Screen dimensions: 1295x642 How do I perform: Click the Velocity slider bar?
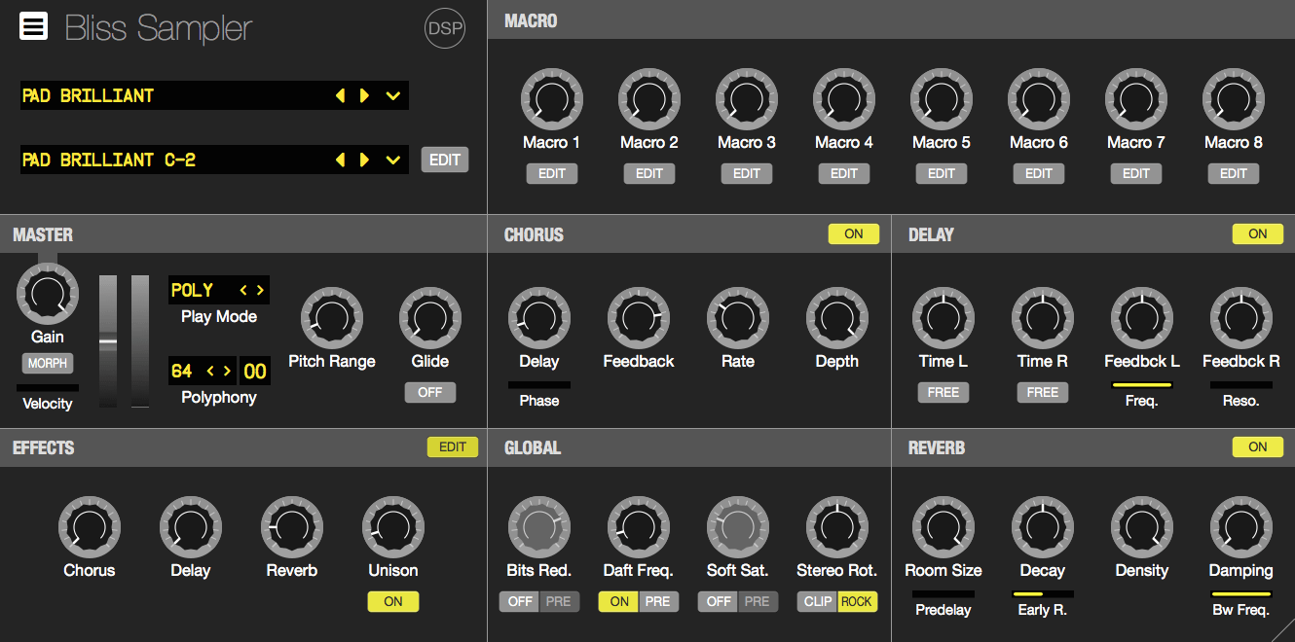point(48,387)
